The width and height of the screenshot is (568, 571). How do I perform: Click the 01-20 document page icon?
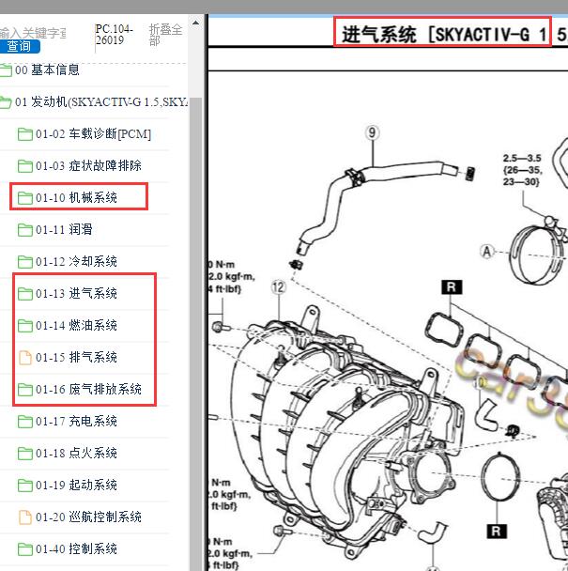point(25,517)
